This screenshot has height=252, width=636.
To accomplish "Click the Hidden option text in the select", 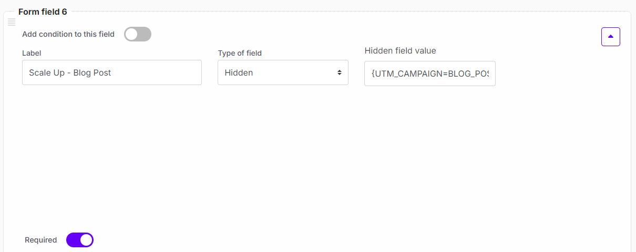I will (x=239, y=72).
